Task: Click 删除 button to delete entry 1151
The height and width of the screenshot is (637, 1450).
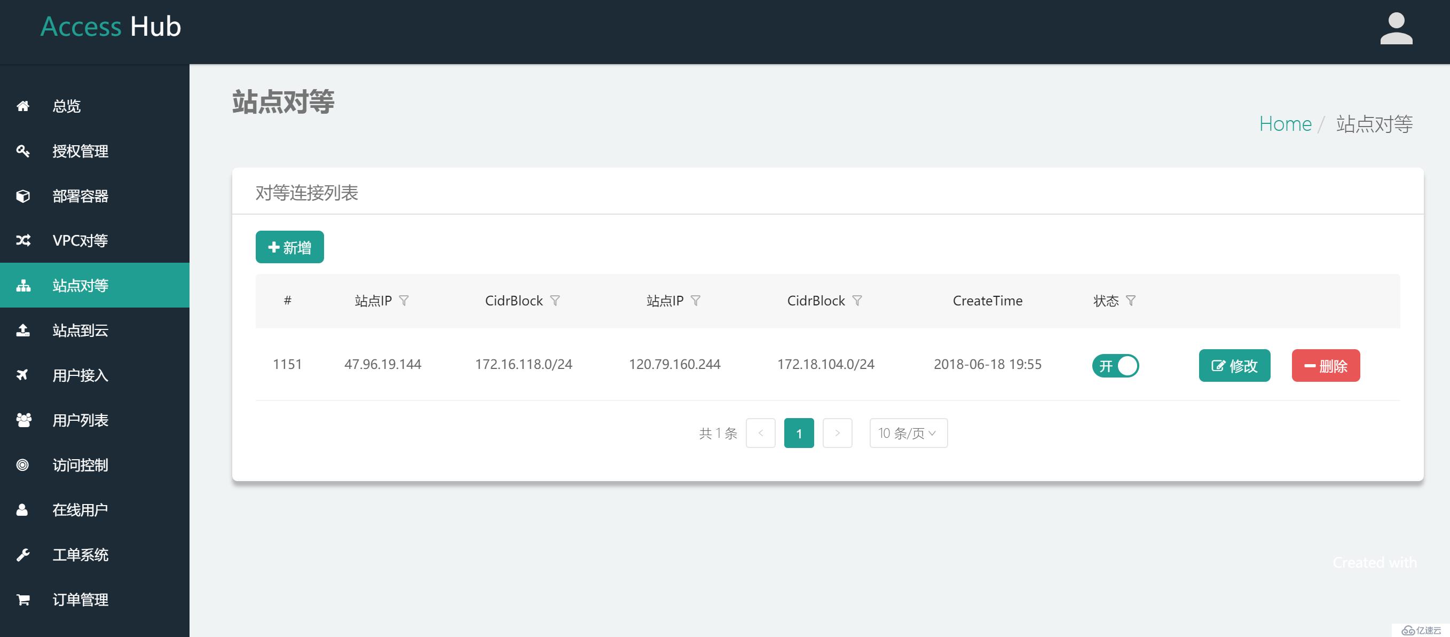Action: point(1324,365)
